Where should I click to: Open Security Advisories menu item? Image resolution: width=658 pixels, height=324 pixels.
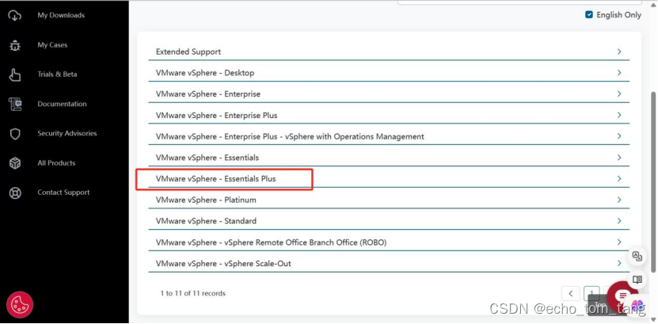[x=67, y=133]
